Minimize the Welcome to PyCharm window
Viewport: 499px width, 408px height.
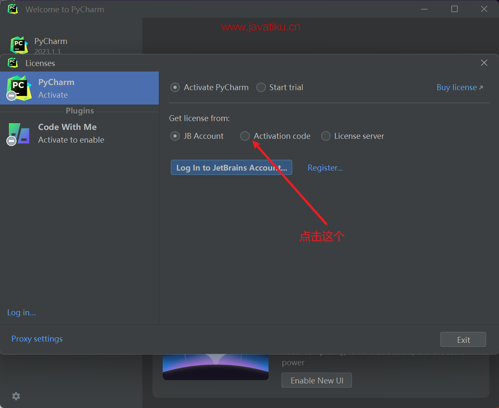point(424,9)
